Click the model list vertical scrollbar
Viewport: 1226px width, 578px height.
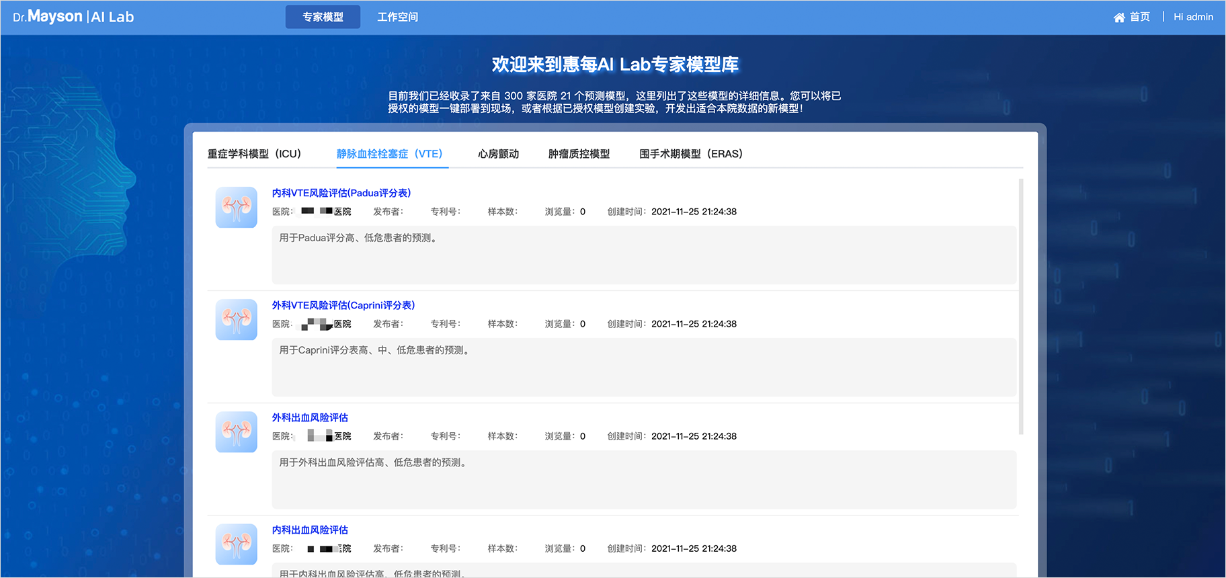tap(1021, 306)
